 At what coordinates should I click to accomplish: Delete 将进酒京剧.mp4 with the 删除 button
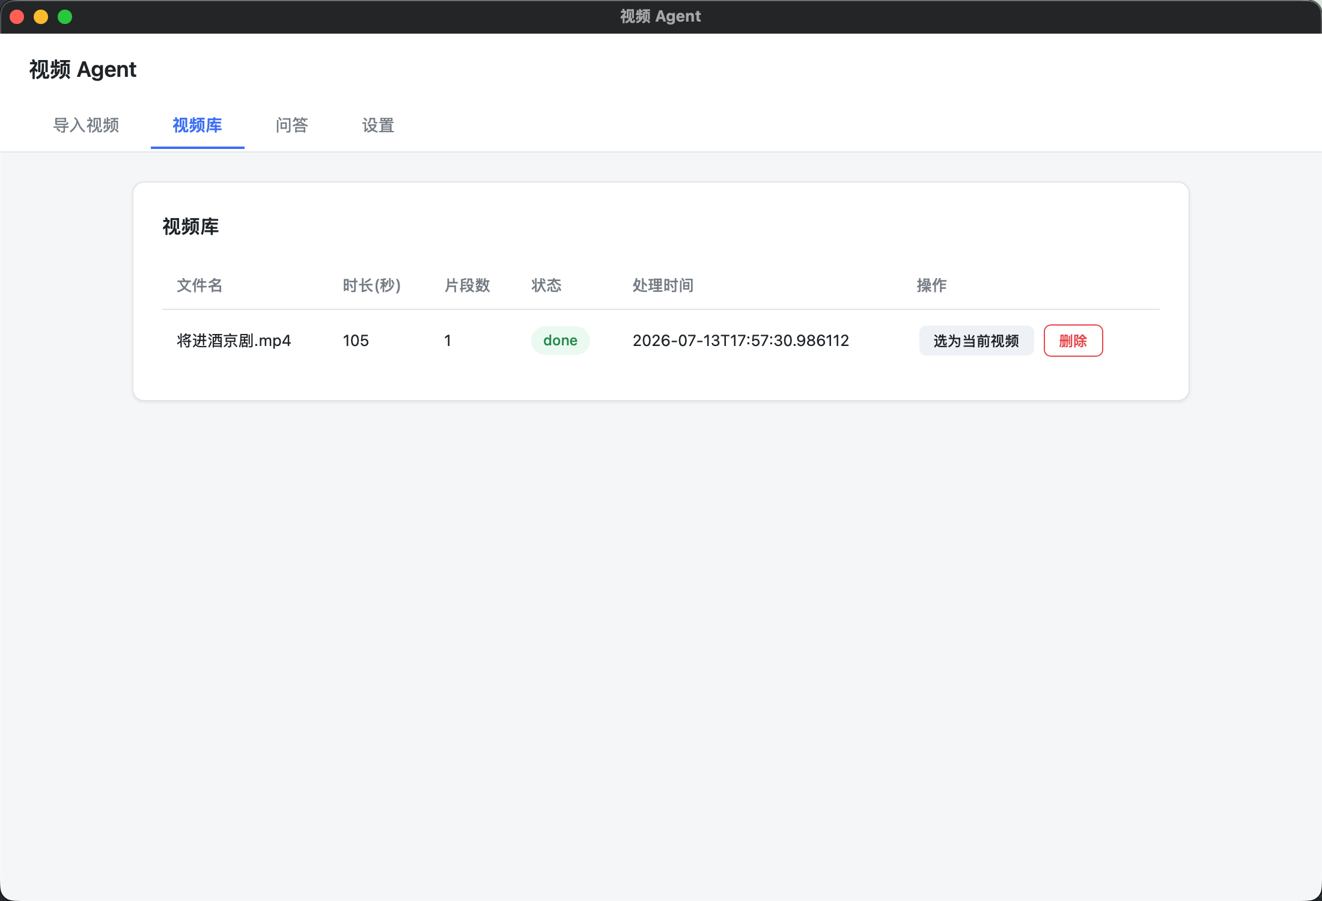pos(1073,341)
